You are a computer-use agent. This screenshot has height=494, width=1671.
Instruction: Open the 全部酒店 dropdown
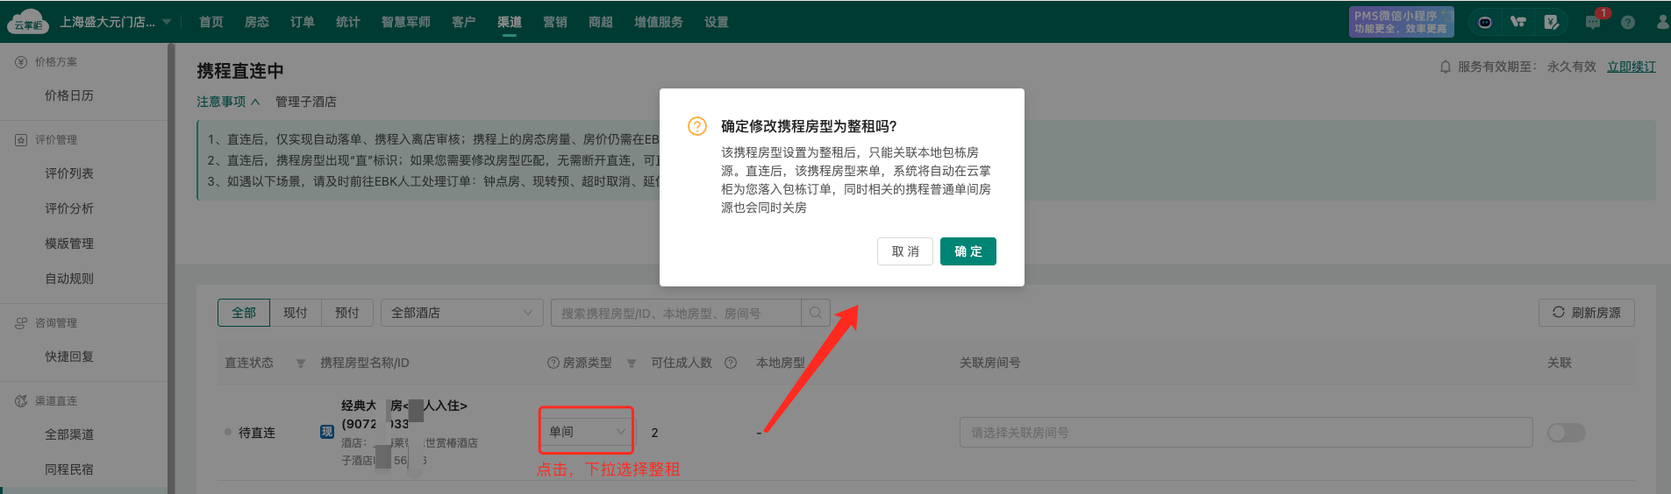pyautogui.click(x=461, y=313)
